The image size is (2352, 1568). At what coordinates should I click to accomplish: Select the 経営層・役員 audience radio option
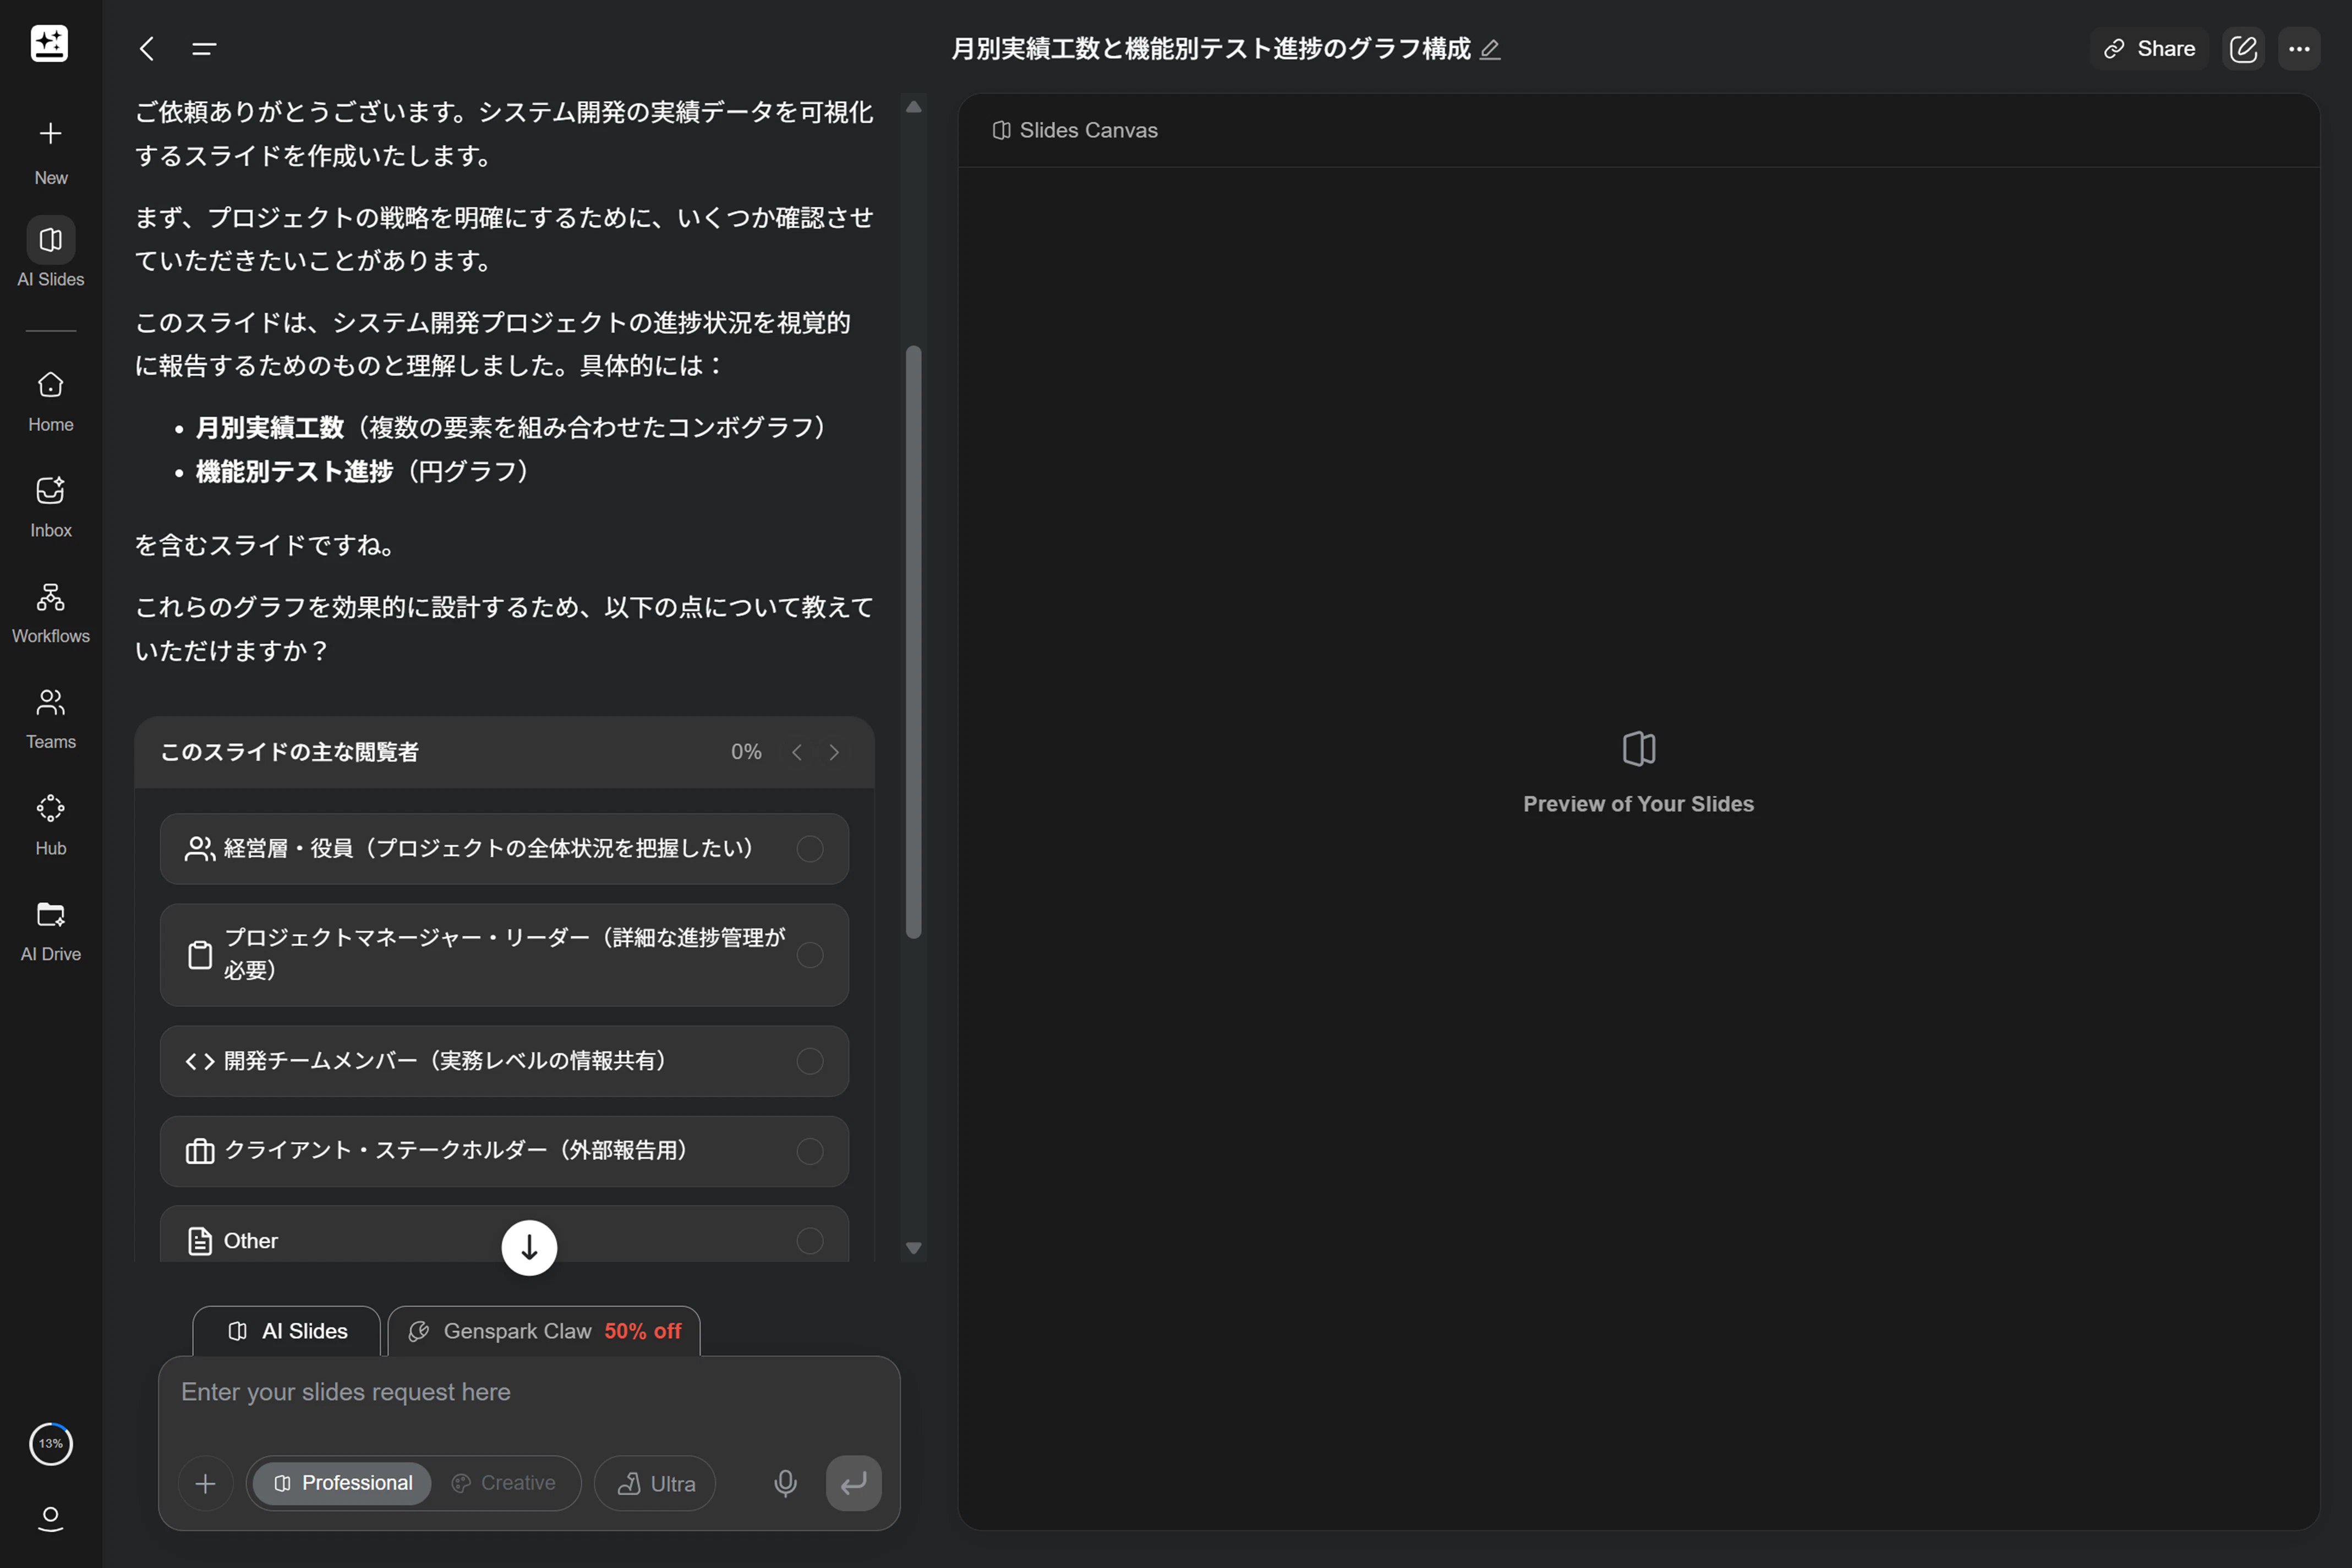click(809, 848)
